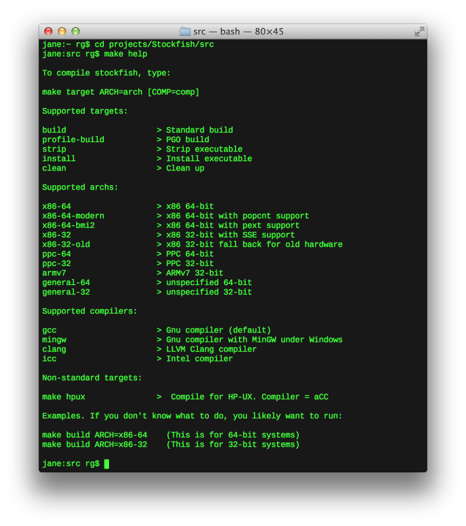
Task: Click the yellow minimize window button
Action: 62,31
